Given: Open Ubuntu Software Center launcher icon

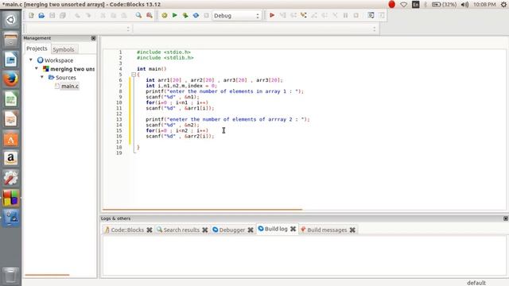Looking at the screenshot, I should pos(10,139).
